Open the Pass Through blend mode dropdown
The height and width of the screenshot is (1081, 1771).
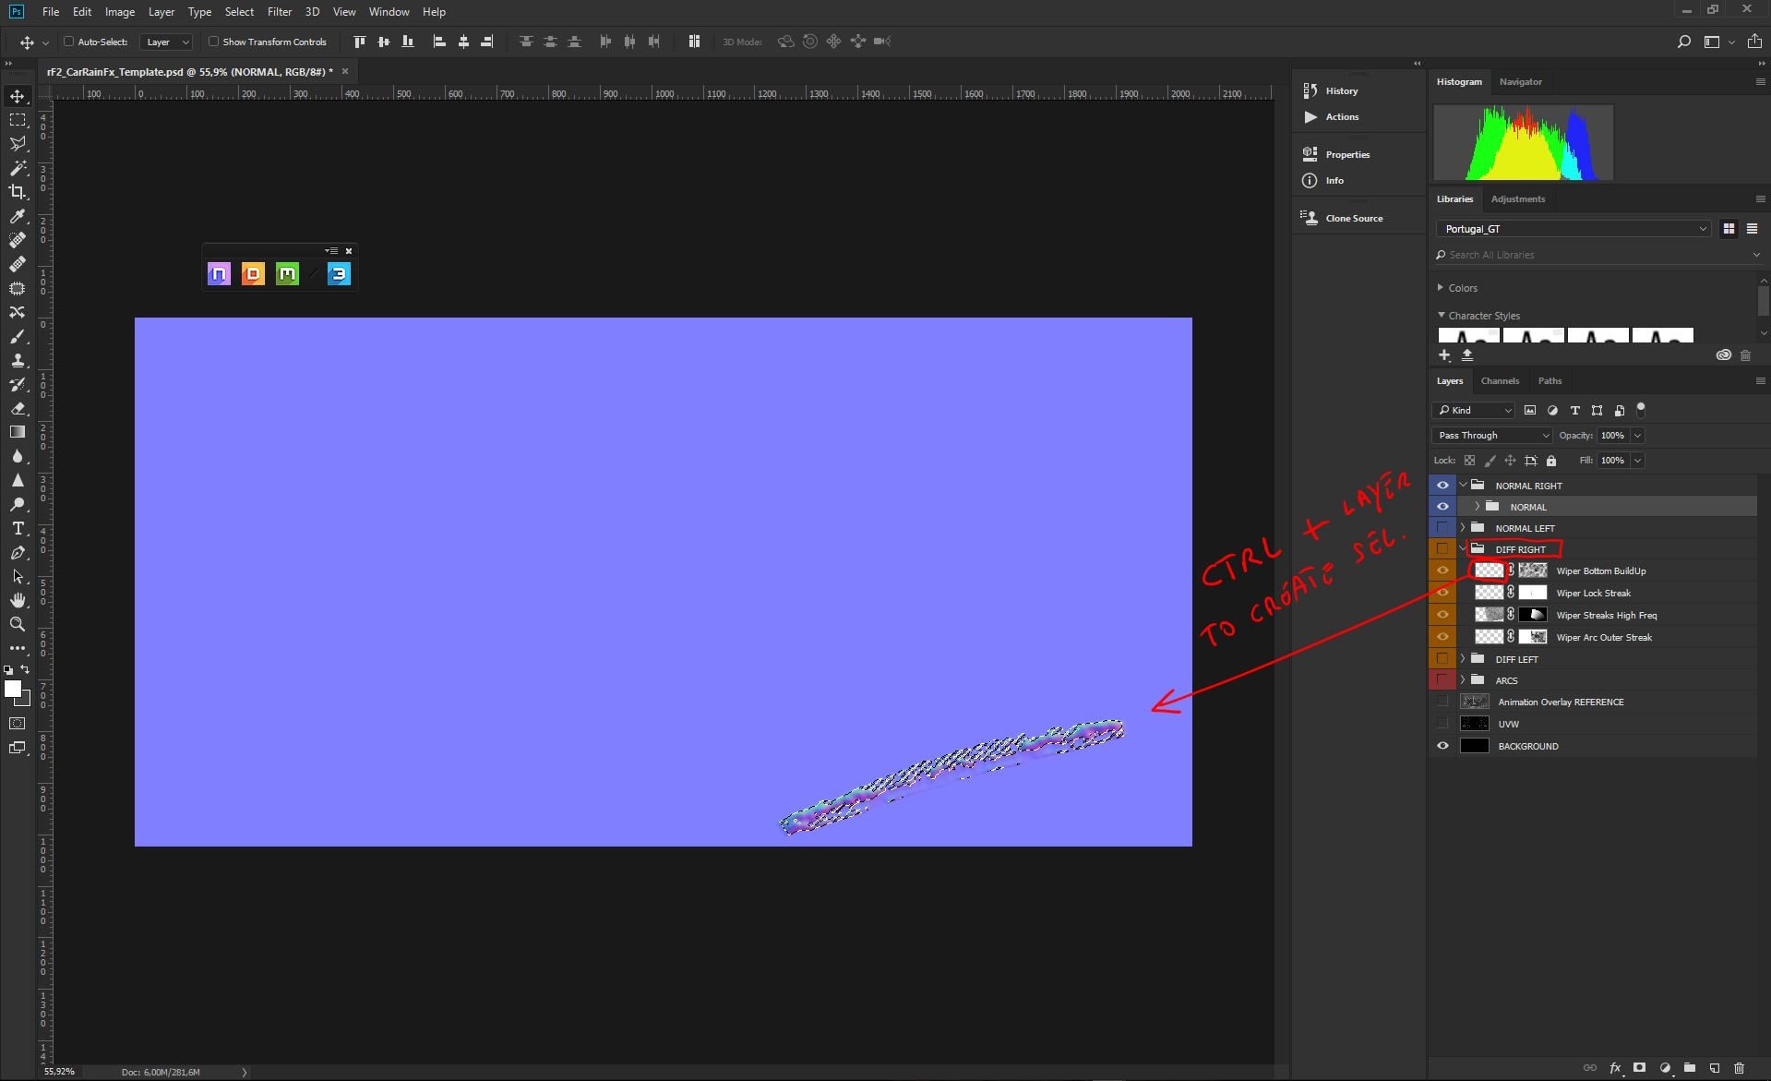pyautogui.click(x=1492, y=435)
